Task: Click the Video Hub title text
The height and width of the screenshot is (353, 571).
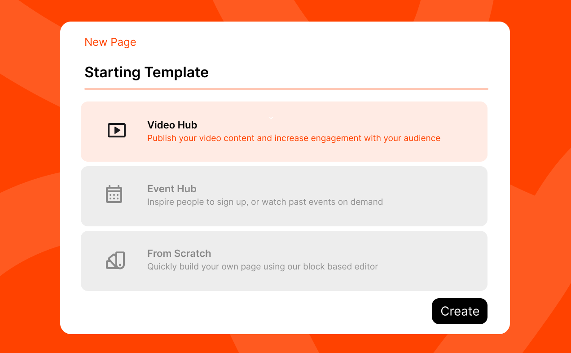Action: (x=172, y=125)
